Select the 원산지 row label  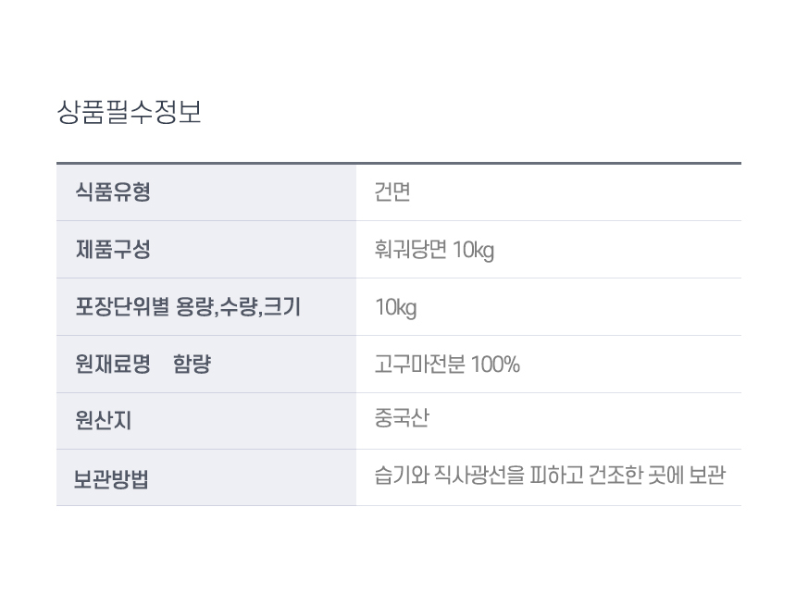[x=104, y=421]
